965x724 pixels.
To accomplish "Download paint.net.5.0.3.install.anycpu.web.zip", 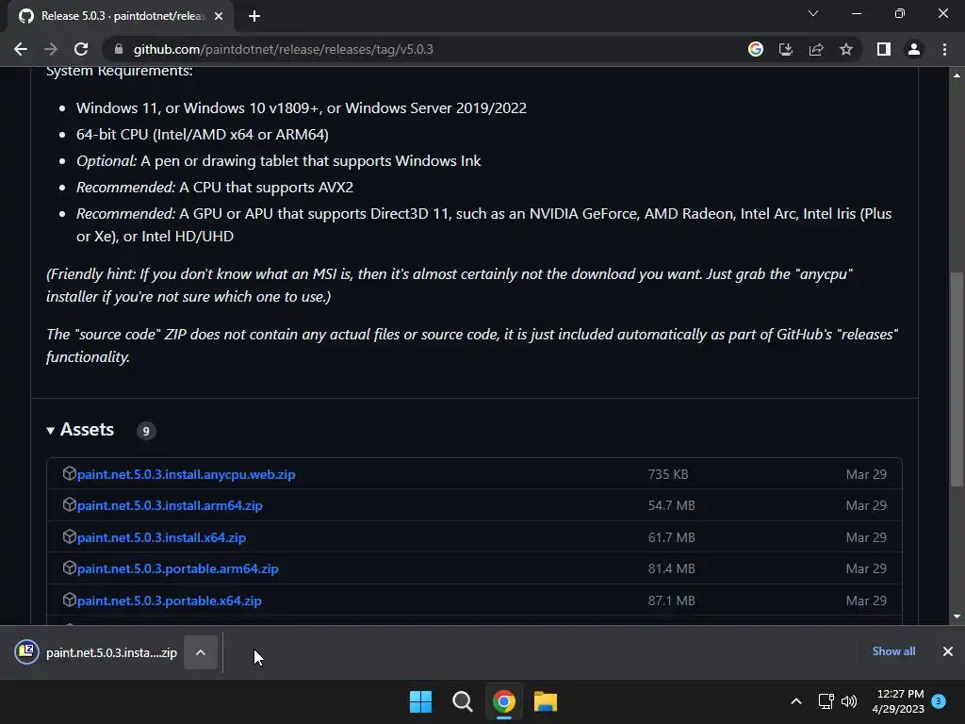I will (x=186, y=475).
